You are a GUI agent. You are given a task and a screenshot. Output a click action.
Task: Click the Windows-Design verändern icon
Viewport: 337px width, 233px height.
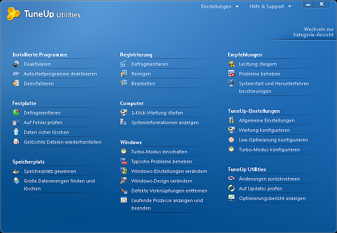click(124, 180)
